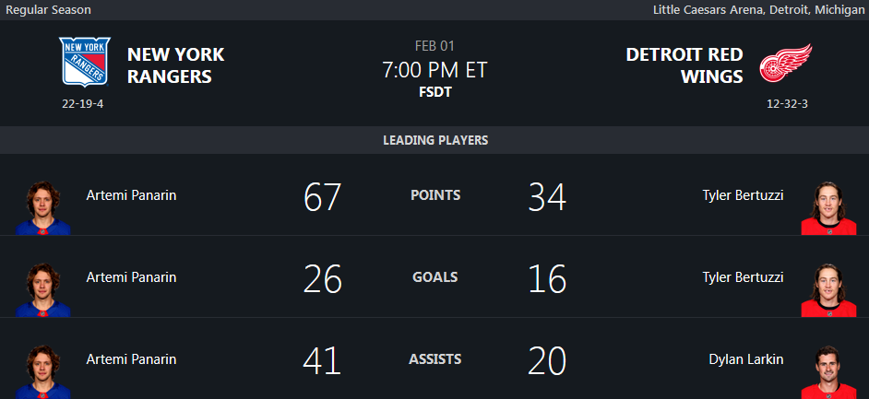Click Artemi Panarin's name in Goals row
The height and width of the screenshot is (399, 869).
131,277
